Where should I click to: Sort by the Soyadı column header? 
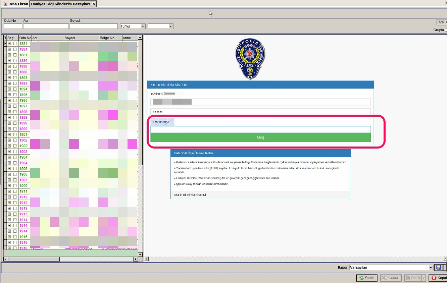tap(81, 38)
